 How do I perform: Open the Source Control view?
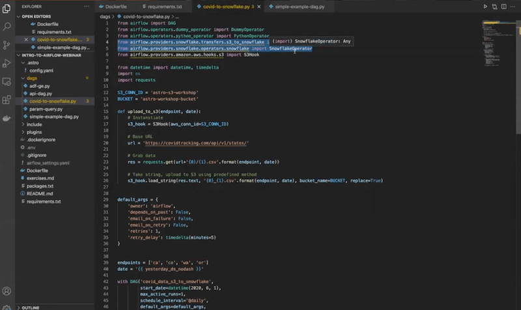tap(7, 44)
